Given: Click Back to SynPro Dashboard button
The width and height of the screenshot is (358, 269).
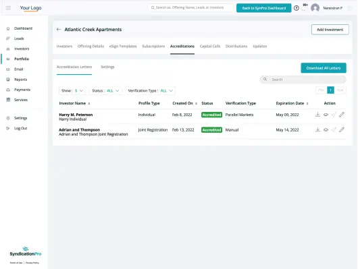Looking at the screenshot, I should [x=263, y=8].
